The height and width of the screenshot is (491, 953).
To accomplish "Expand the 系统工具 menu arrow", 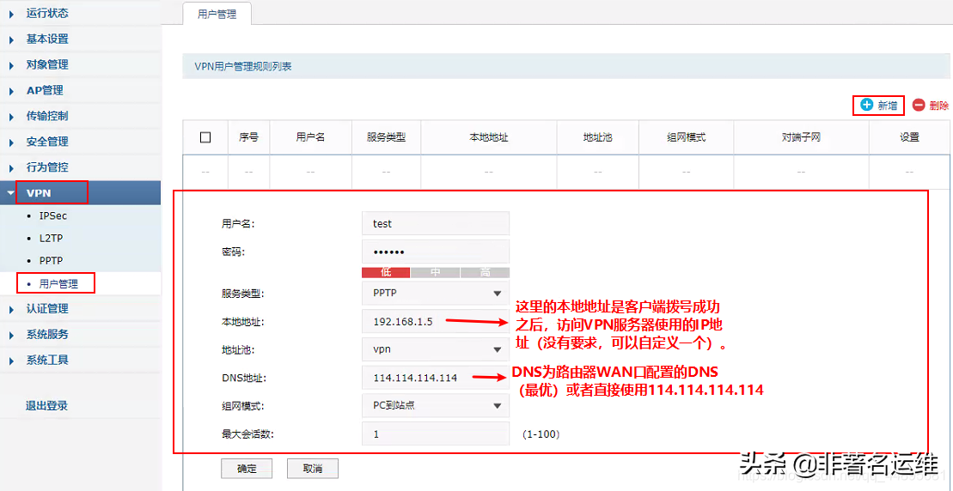I will (x=11, y=361).
